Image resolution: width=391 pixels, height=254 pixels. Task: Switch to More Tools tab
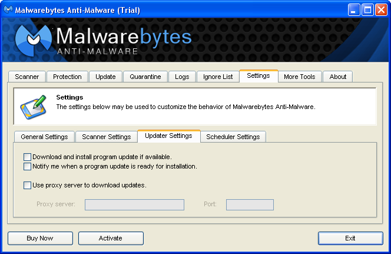tap(300, 77)
